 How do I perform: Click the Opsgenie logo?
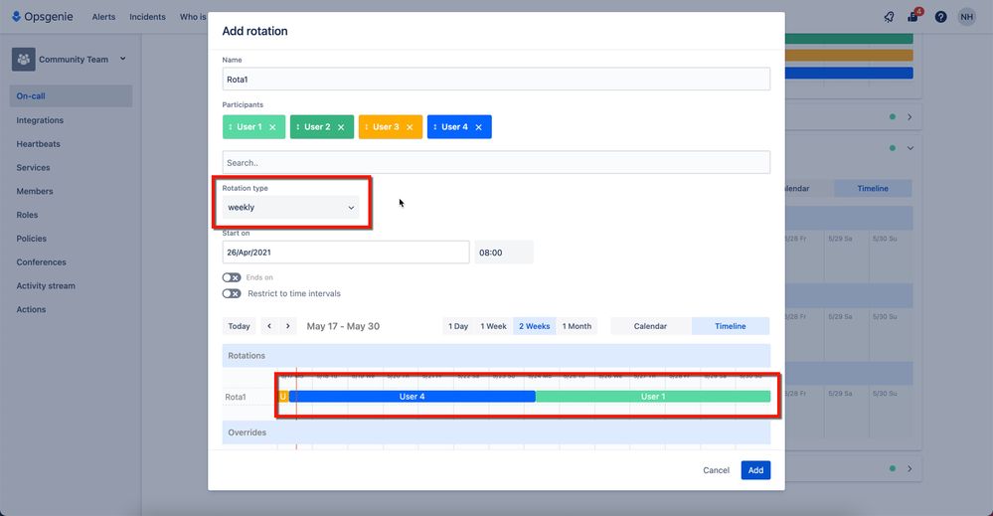[42, 17]
